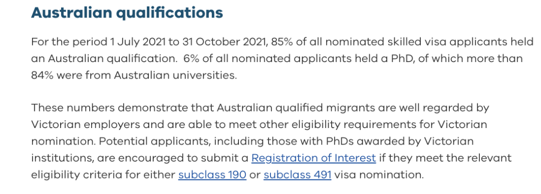This screenshot has height=194, width=541.
Task: Open the subclass 190 link
Action: point(212,174)
